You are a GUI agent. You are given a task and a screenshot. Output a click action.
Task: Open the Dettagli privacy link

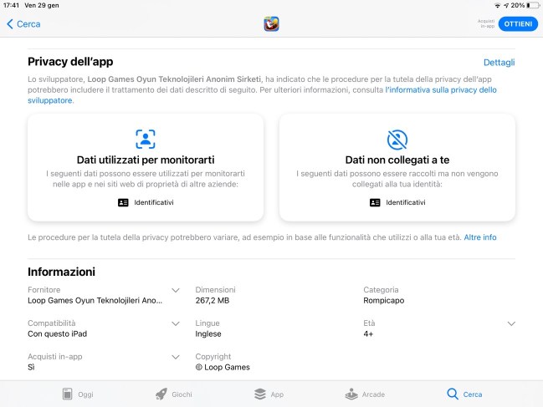pyautogui.click(x=499, y=63)
